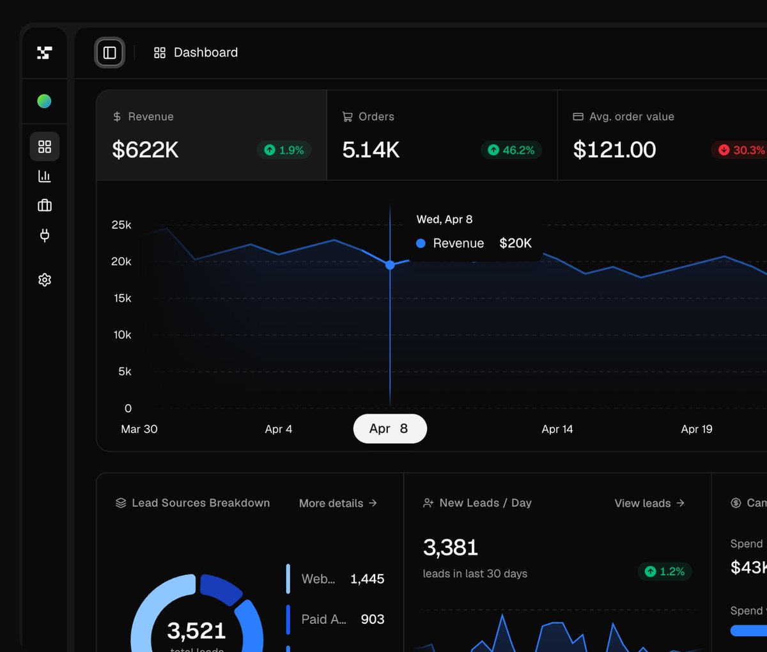Click the Dashboard breadcrumb label
The image size is (767, 652).
click(x=206, y=52)
